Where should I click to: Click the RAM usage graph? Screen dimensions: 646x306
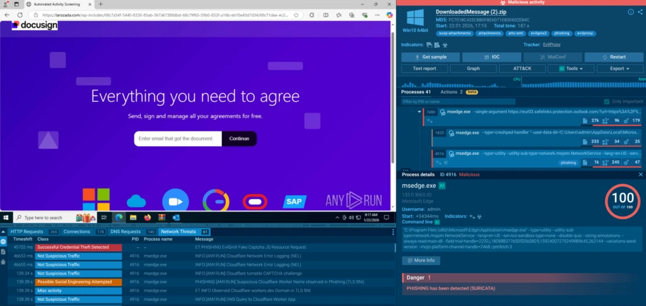click(584, 82)
